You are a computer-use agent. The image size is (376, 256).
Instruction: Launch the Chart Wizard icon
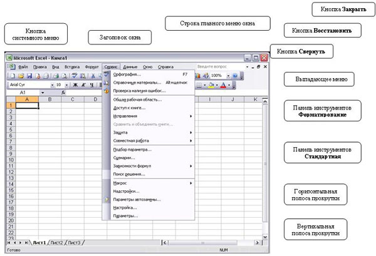coord(197,76)
